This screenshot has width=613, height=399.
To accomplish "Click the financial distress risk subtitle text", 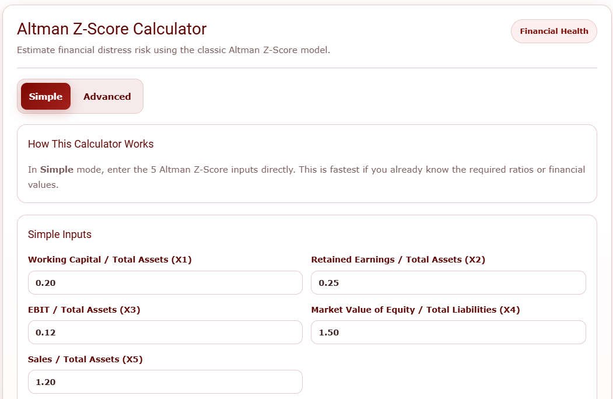I will (x=173, y=50).
